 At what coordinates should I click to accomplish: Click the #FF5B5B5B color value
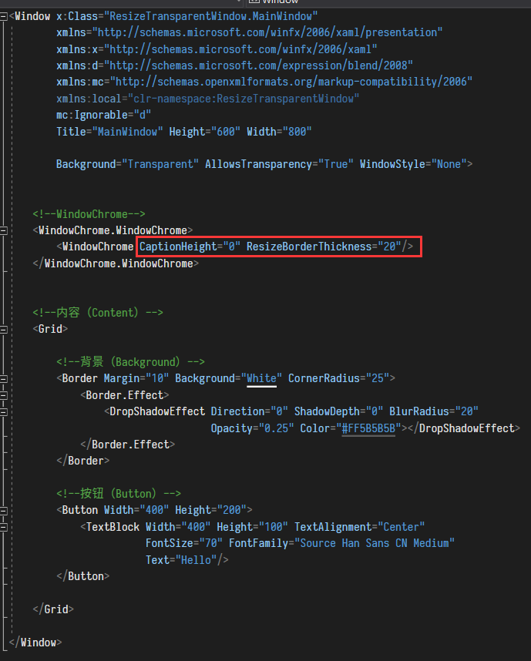(368, 428)
